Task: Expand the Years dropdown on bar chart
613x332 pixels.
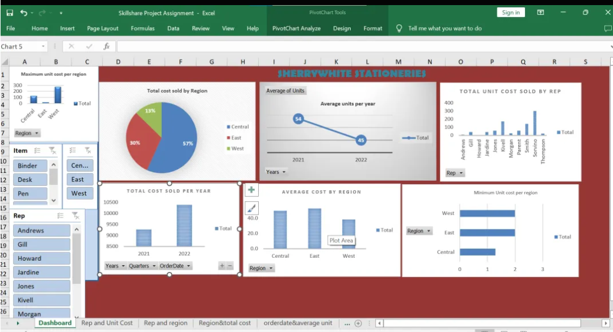Action: coord(115,266)
